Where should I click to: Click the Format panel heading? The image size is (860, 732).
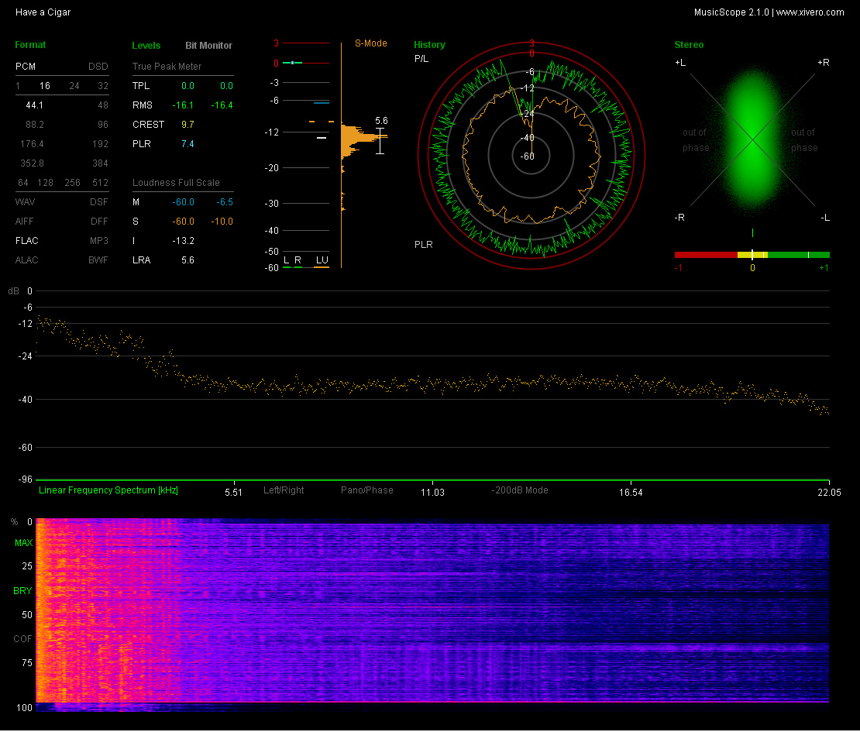pos(30,45)
